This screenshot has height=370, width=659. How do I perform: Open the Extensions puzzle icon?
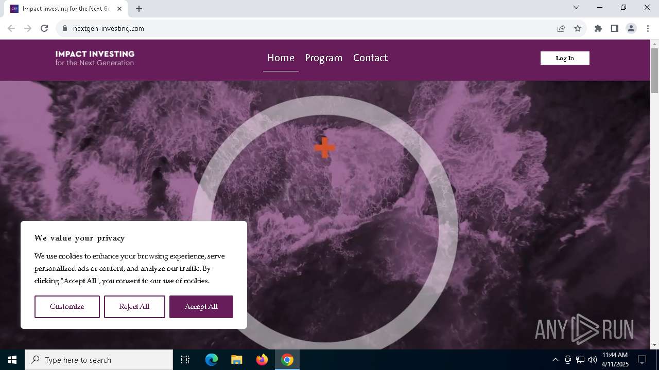(598, 29)
